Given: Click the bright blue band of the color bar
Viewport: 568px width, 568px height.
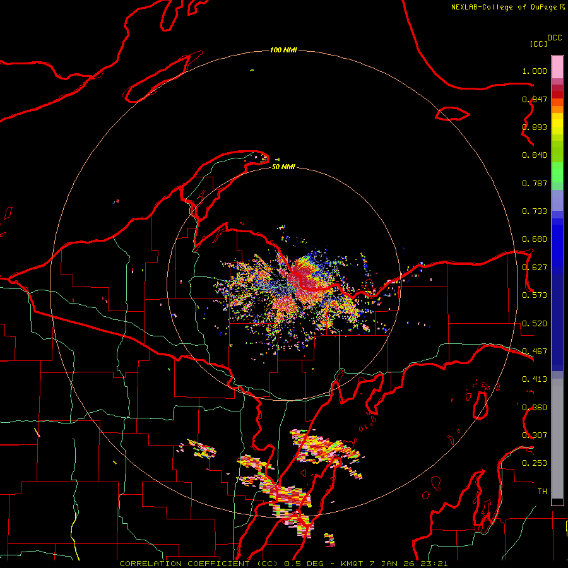Looking at the screenshot, I should point(557,246).
